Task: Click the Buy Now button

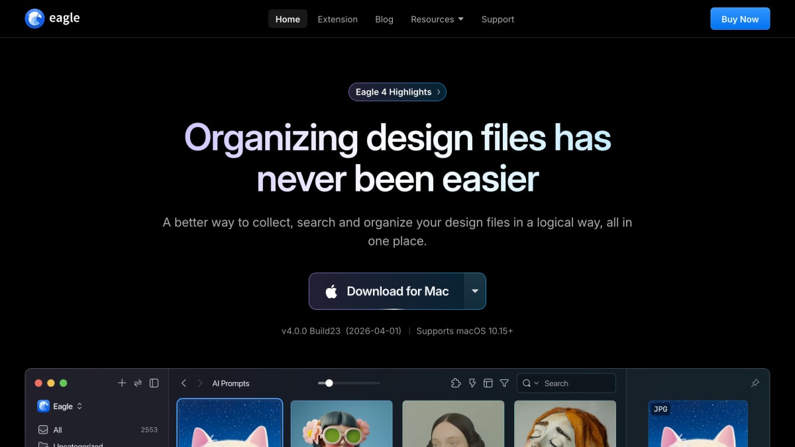Action: tap(740, 19)
